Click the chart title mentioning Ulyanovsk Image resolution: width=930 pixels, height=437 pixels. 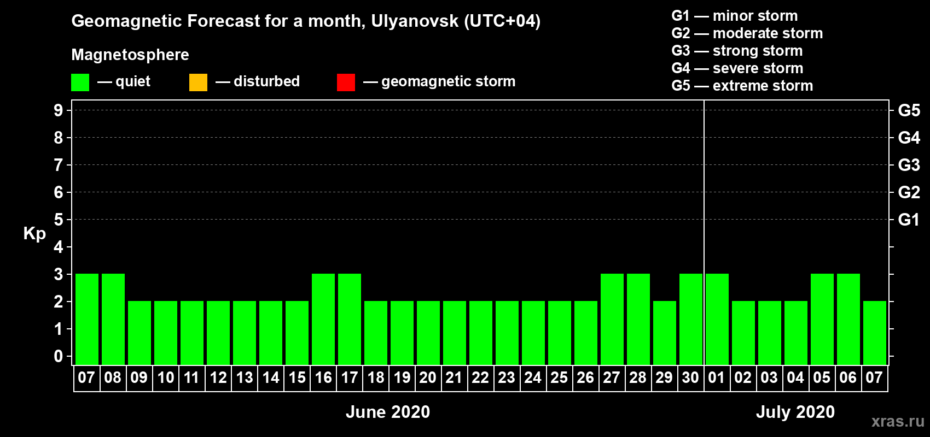click(x=306, y=21)
